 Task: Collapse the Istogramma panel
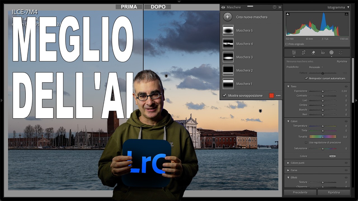(x=348, y=7)
